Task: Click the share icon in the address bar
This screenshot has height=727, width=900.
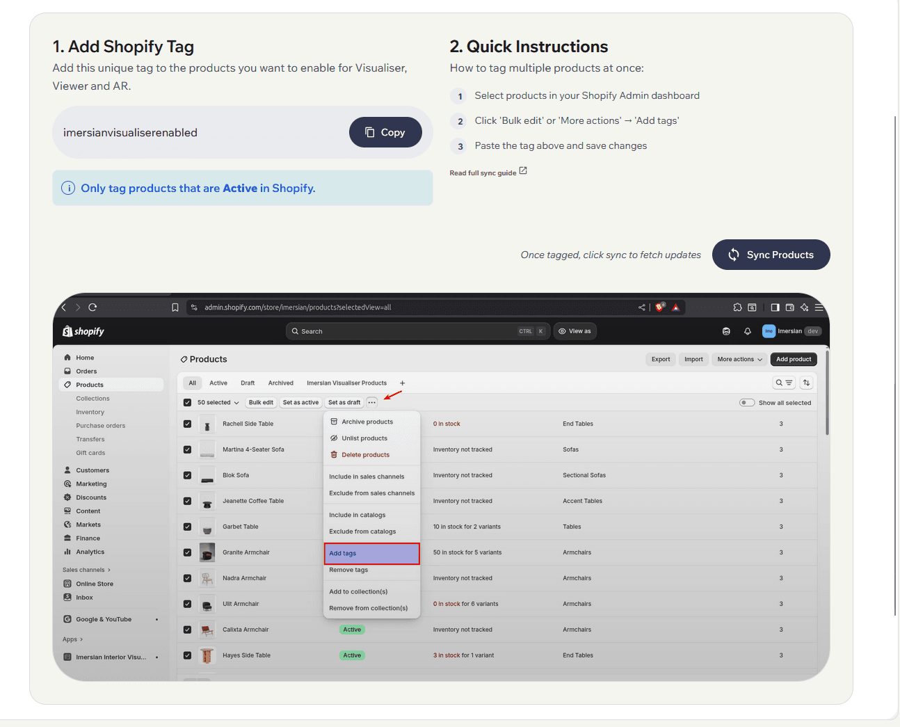Action: [x=642, y=307]
